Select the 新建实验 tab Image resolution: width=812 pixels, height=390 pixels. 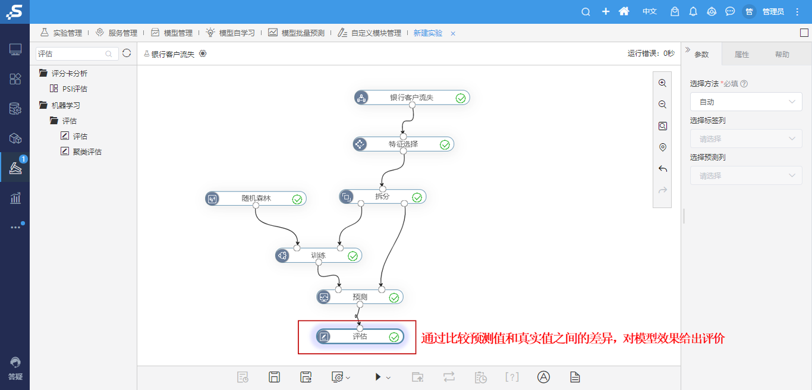[428, 33]
